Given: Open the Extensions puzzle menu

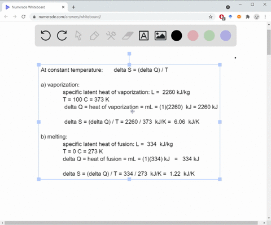Looking at the screenshot, I should (x=248, y=17).
